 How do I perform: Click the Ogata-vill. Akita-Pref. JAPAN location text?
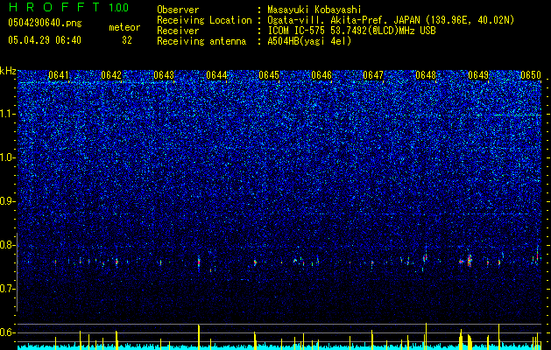pos(391,20)
